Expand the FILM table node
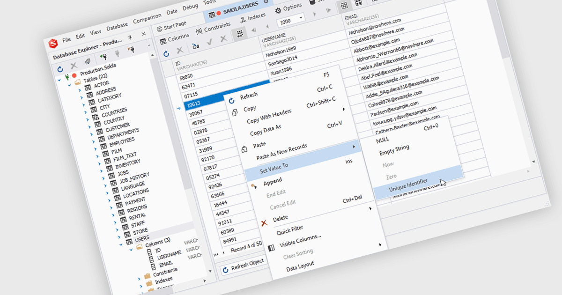 click(97, 156)
